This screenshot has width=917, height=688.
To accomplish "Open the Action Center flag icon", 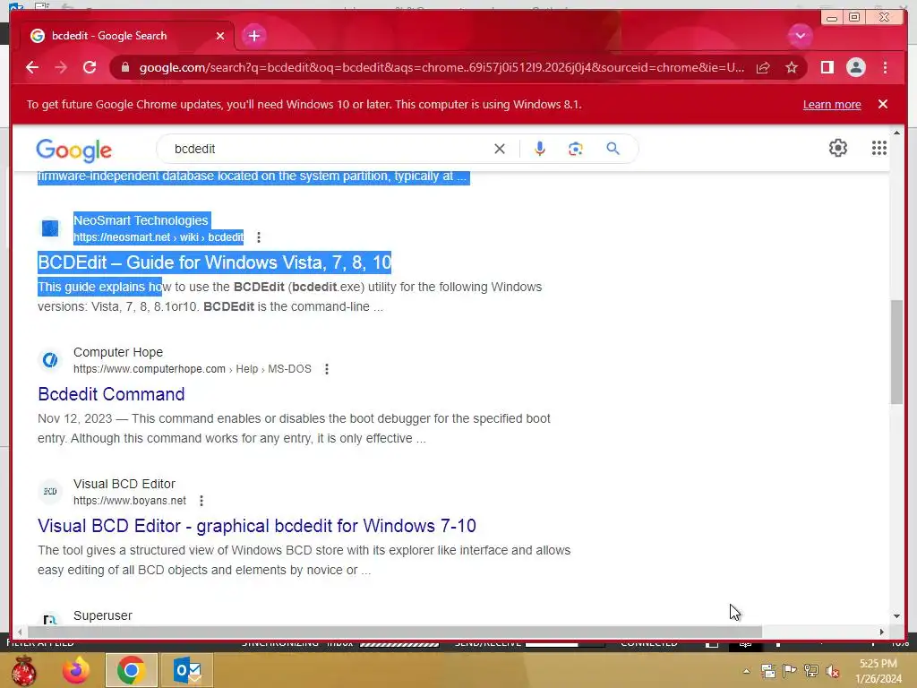I will point(789,671).
